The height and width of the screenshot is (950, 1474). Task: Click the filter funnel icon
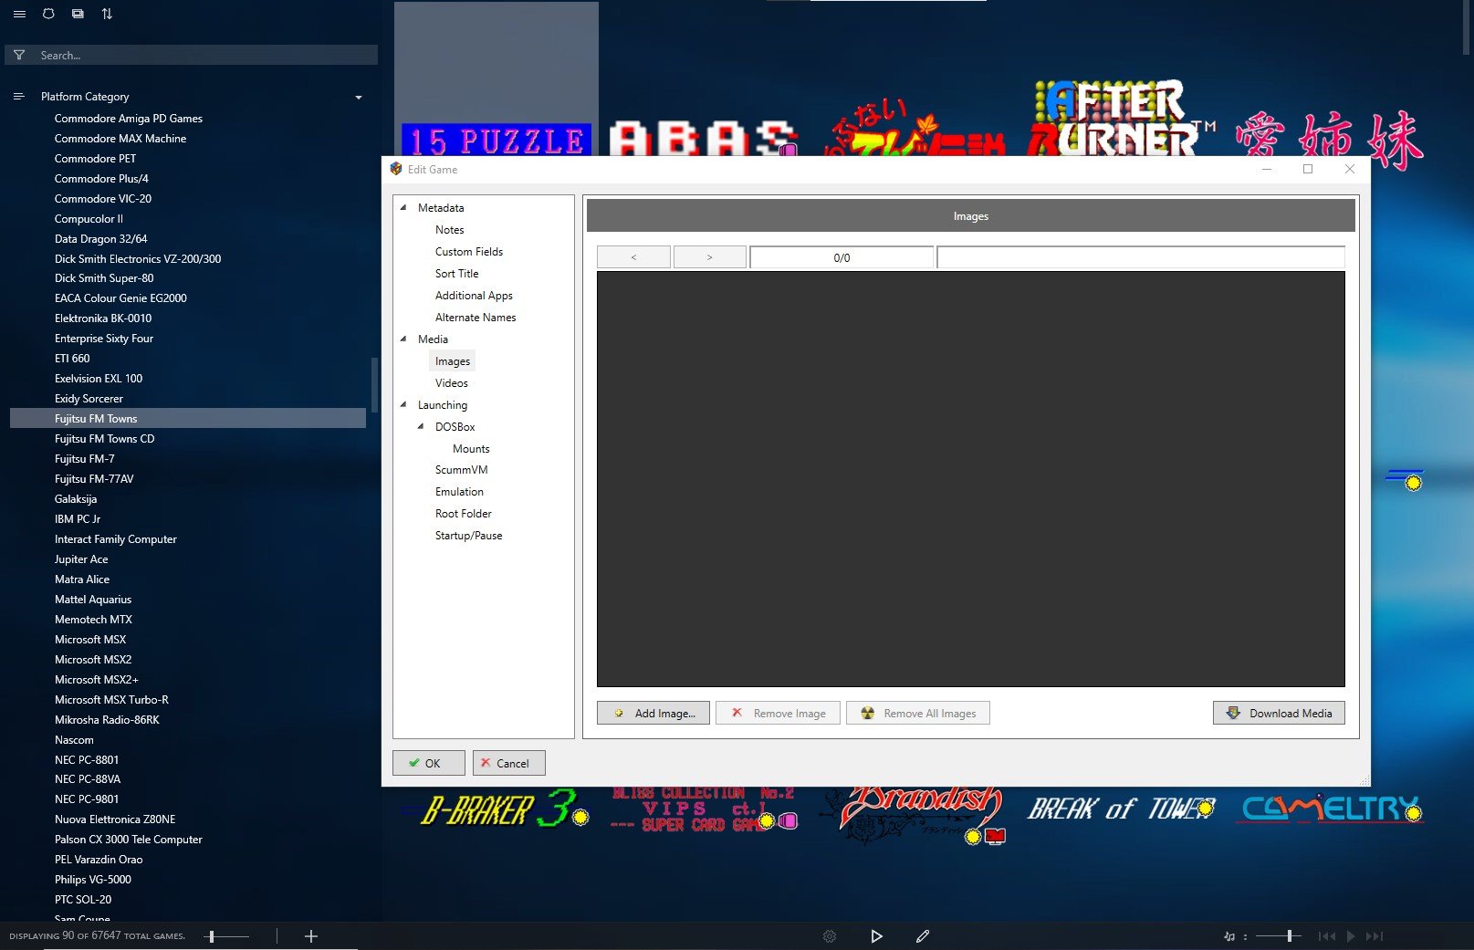(x=19, y=56)
